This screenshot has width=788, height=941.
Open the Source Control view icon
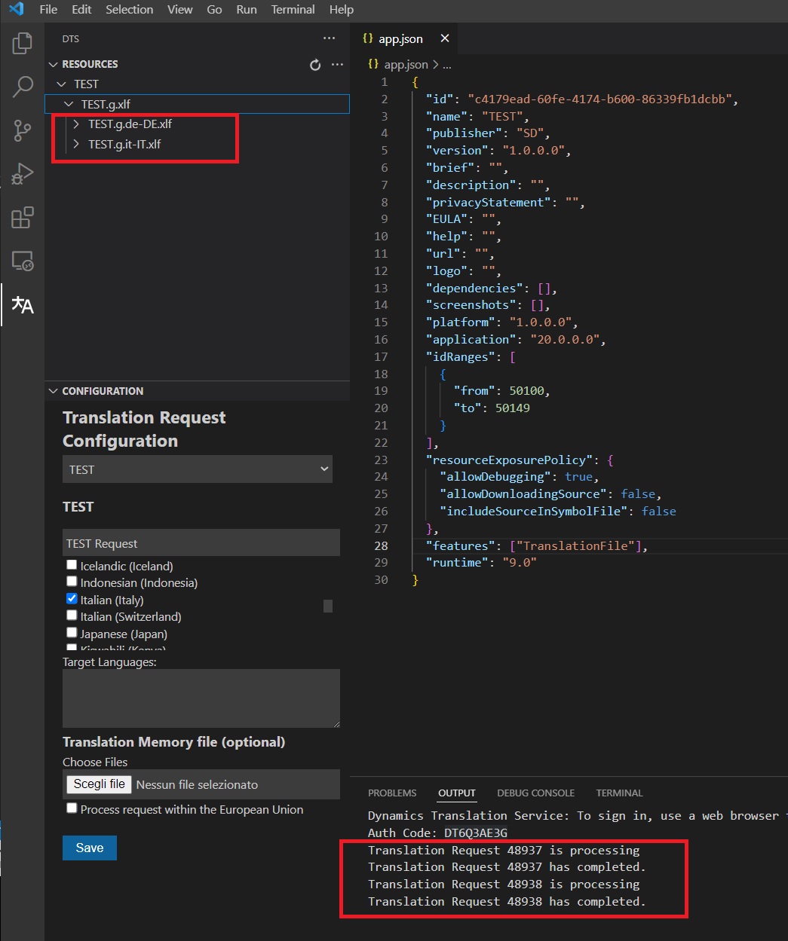[x=23, y=130]
